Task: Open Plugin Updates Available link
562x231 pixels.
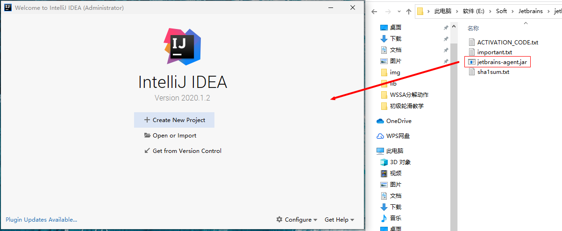Action: coord(41,219)
